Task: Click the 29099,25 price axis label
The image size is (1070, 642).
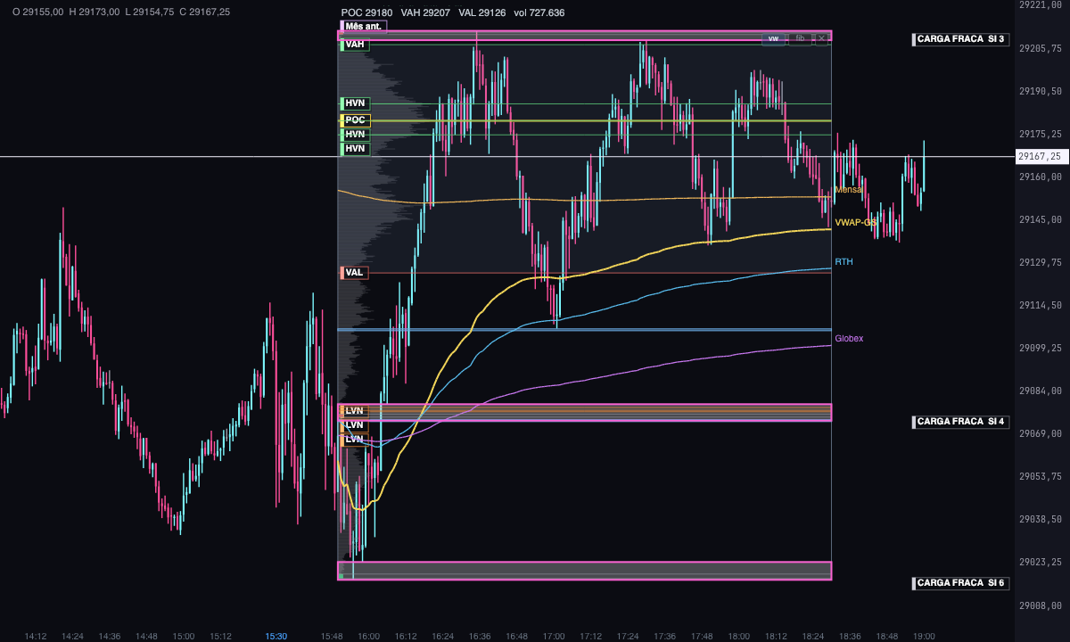Action: [x=1041, y=348]
